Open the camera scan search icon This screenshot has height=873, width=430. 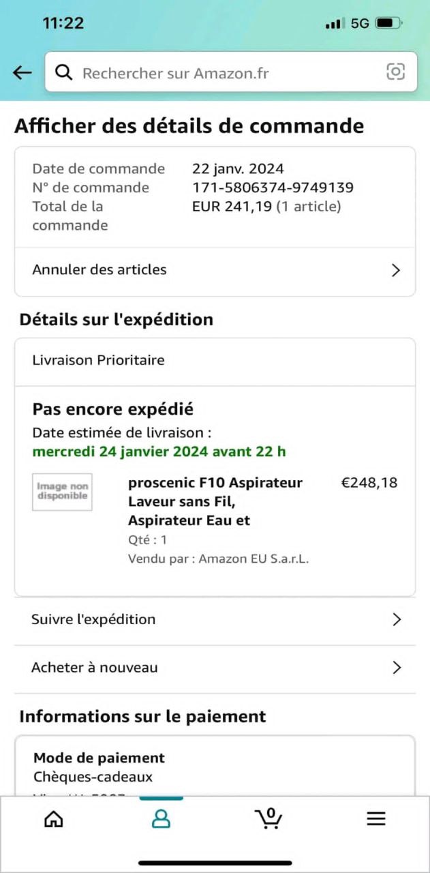[x=395, y=72]
